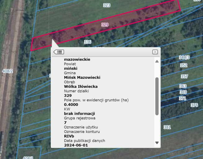203x159 pixels.
Task: Click the list menu icon in popup header
Action: (x=59, y=52)
